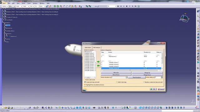200x112 pixels.
Task: Open the Start menu
Action: 4,3
